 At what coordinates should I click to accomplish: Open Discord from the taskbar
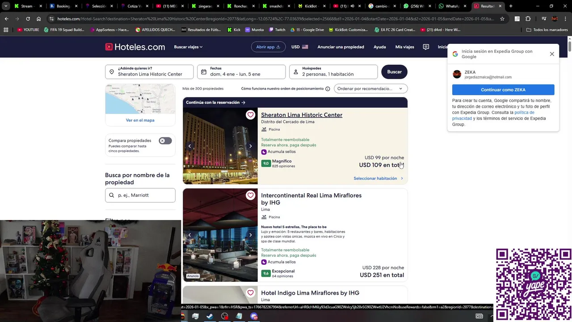254,316
